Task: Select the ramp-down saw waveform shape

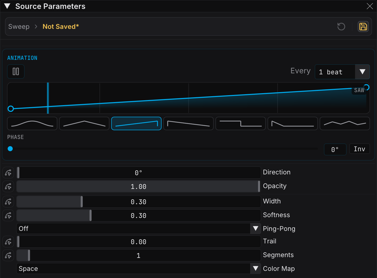Action: coord(188,123)
